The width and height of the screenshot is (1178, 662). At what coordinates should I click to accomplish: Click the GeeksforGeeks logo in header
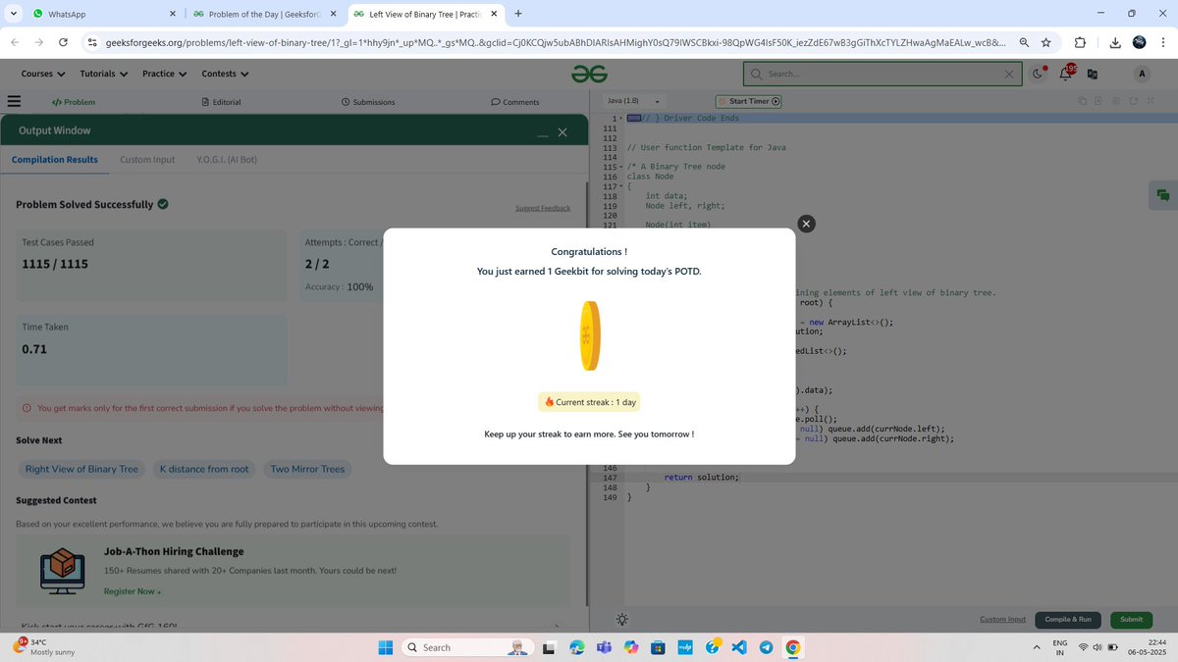coord(589,74)
